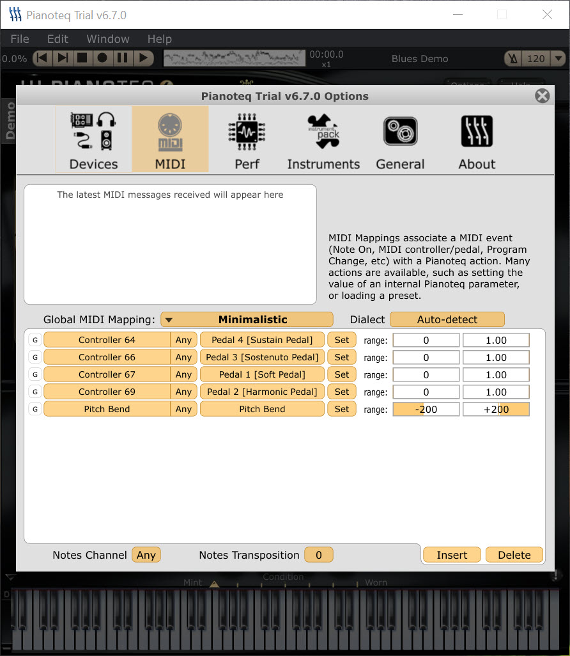The image size is (570, 656).
Task: Open the tempo dropdown arrow next to 120
Action: tap(558, 59)
